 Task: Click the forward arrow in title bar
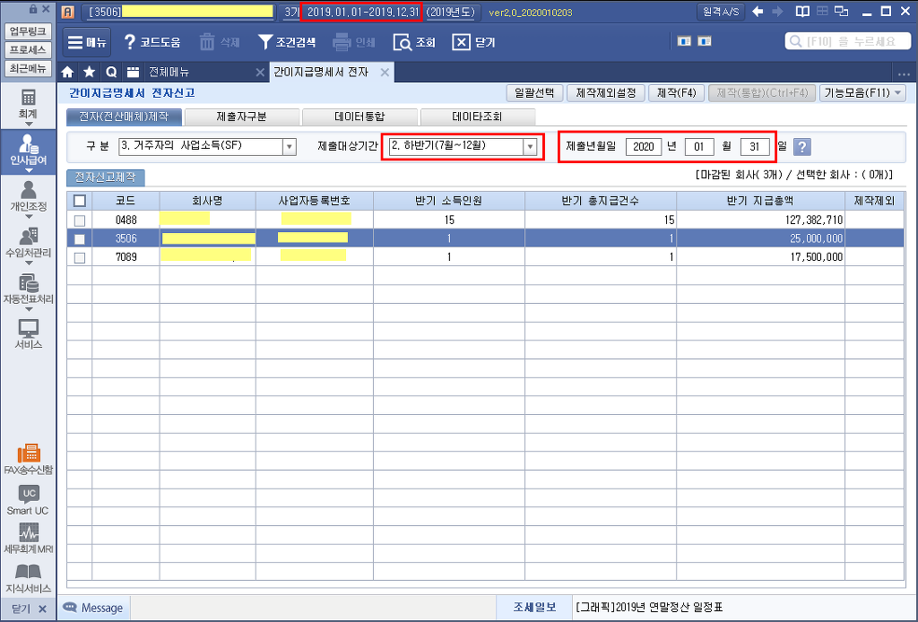(777, 12)
